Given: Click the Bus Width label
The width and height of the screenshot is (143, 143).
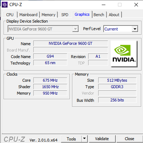Looking at the screenshot, I should pyautogui.click(x=85, y=100).
